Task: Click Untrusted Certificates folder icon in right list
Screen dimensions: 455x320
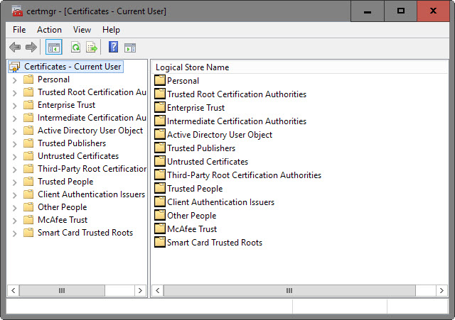Action: (x=160, y=161)
